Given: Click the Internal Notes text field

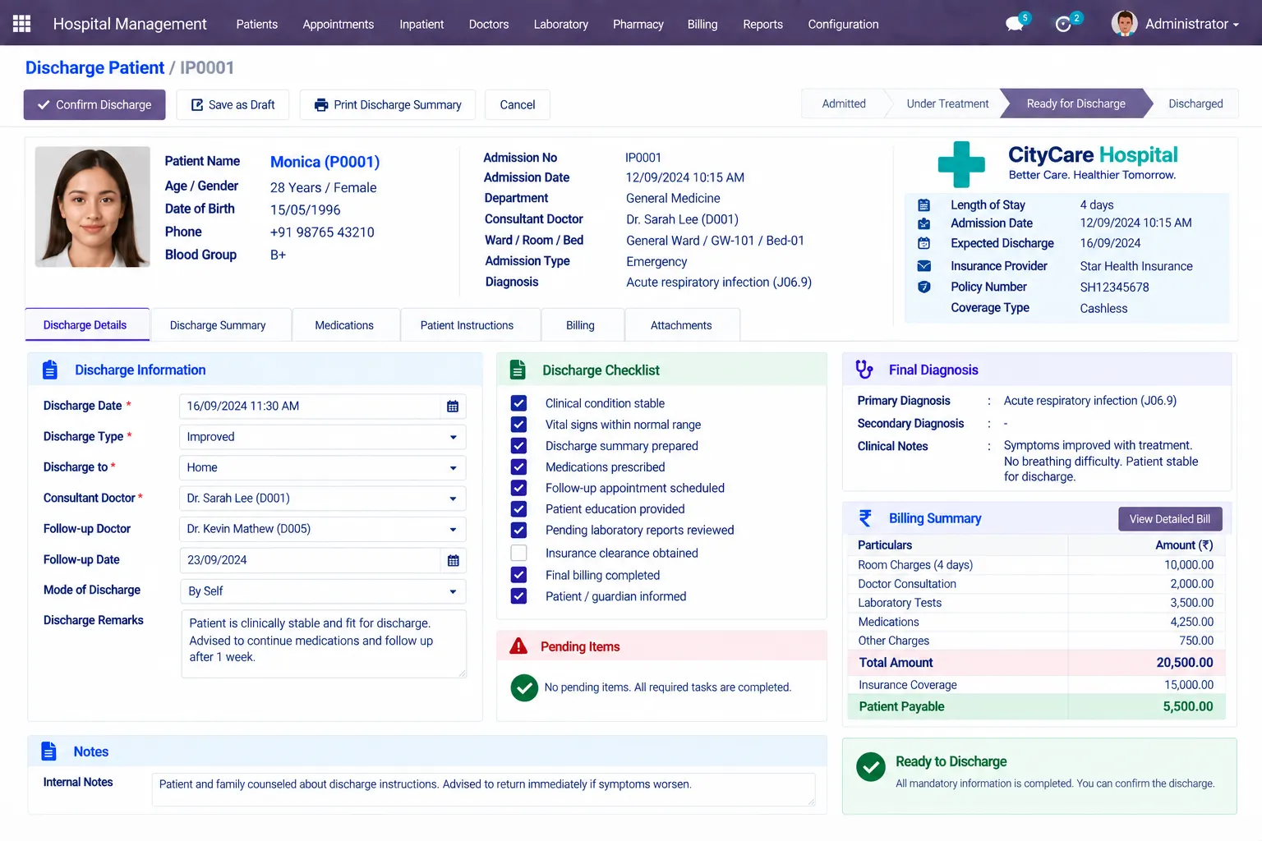Looking at the screenshot, I should coord(484,789).
